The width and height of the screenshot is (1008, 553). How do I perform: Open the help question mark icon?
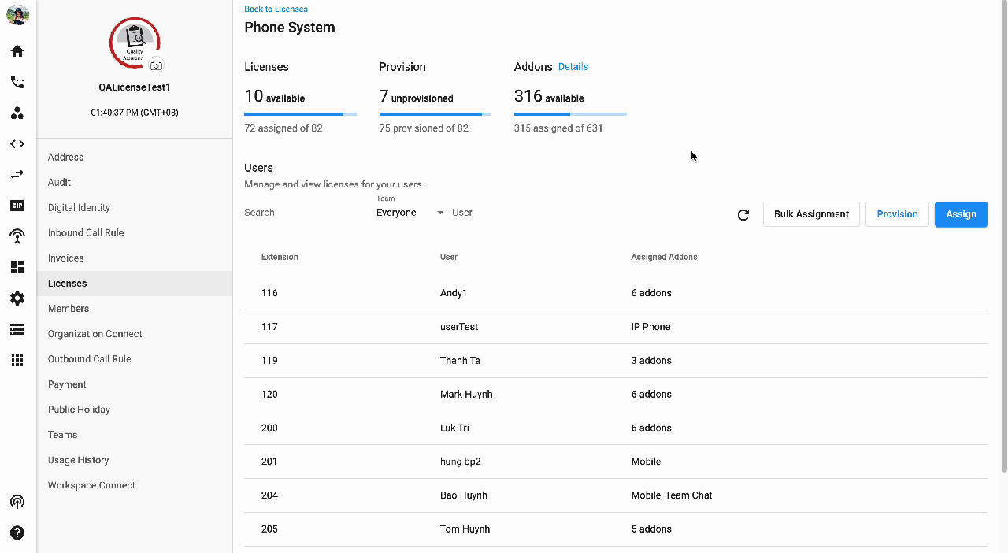click(x=17, y=533)
